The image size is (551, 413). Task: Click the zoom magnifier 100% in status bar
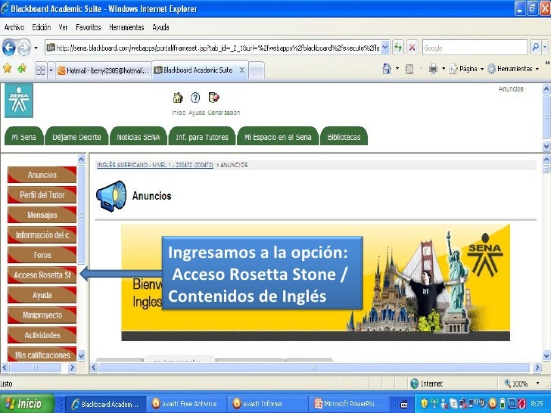pos(508,383)
